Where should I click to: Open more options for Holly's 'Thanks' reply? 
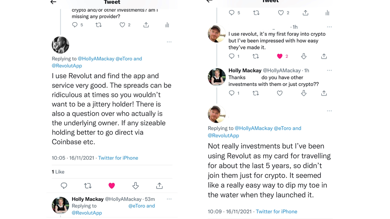[330, 70]
